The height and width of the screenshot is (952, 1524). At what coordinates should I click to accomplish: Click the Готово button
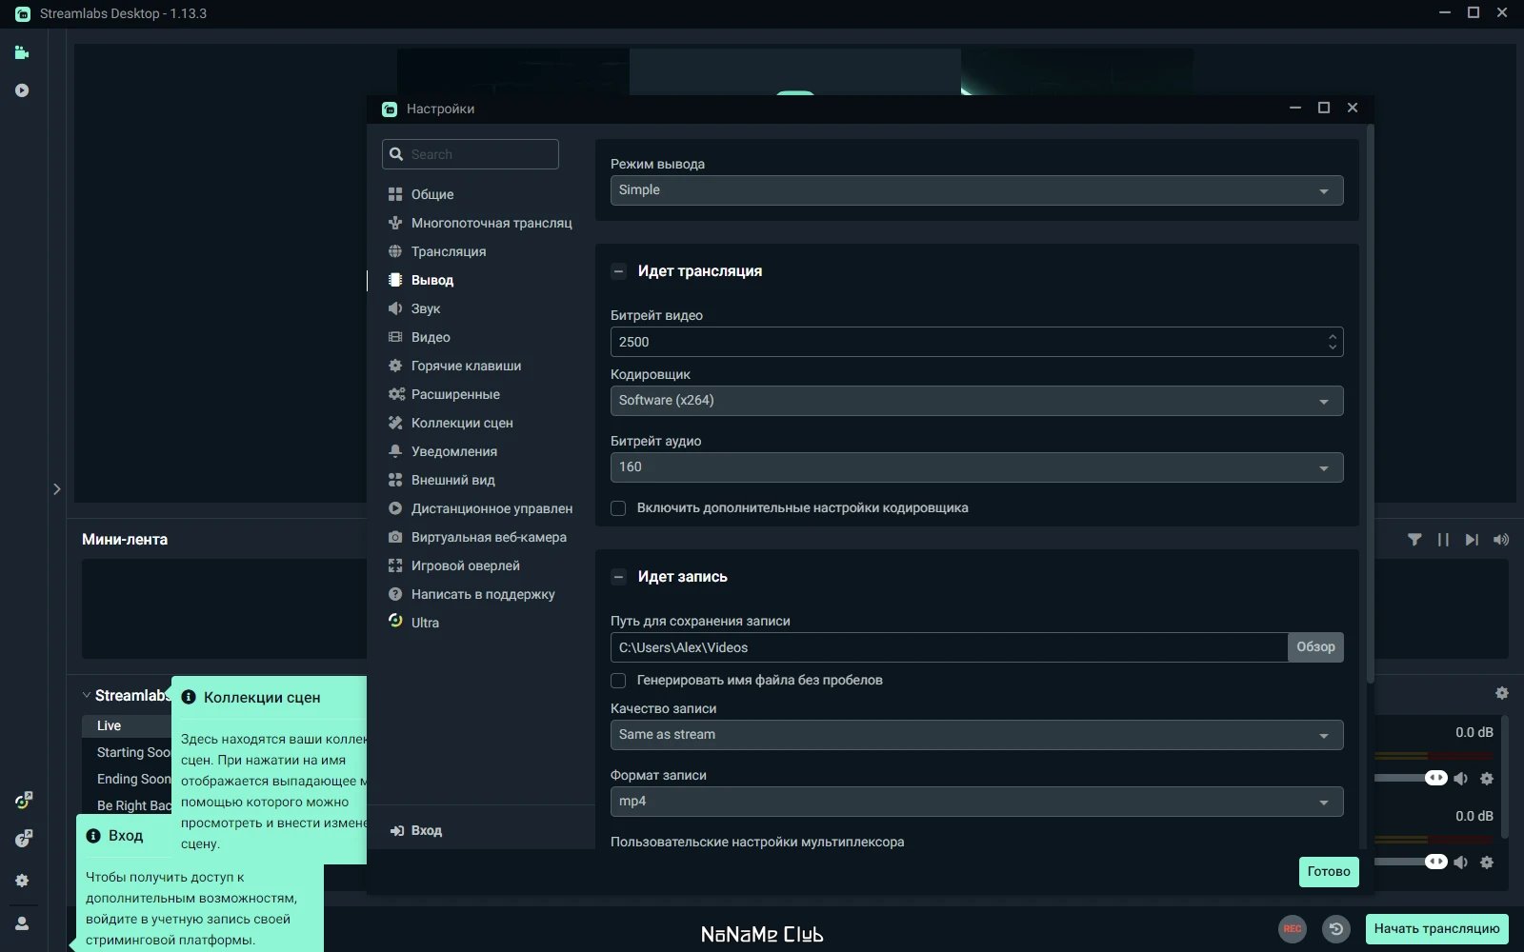point(1329,872)
